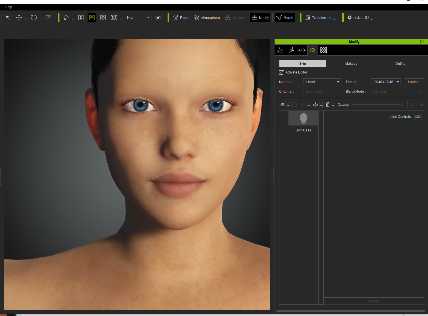Screen dimensions: 428x316
Task: Expand the Home view options arrow
Action: tap(72, 19)
